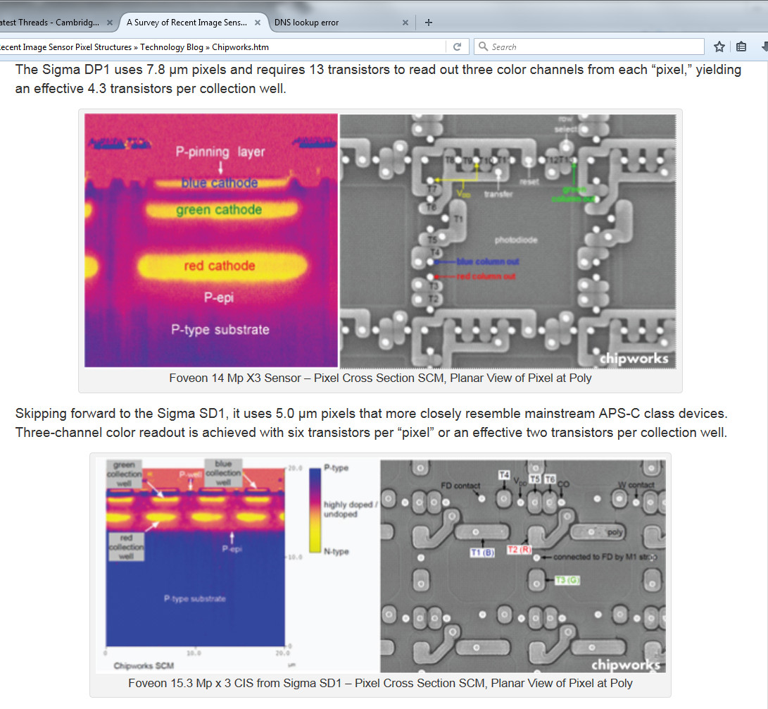Click the 'photodiode' label in planar view
The width and height of the screenshot is (768, 709).
pyautogui.click(x=516, y=240)
